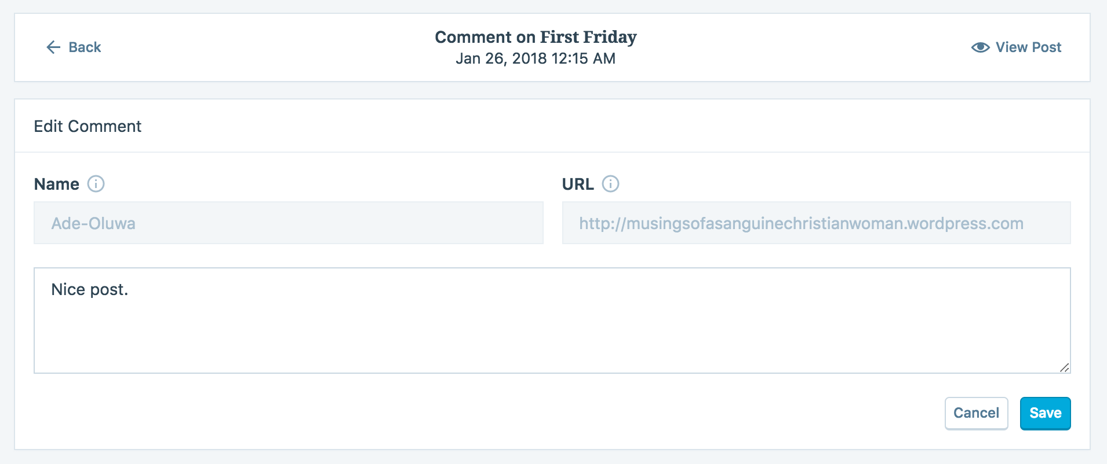Click the "Comment on First Friday" title
The height and width of the screenshot is (464, 1107).
pos(536,37)
